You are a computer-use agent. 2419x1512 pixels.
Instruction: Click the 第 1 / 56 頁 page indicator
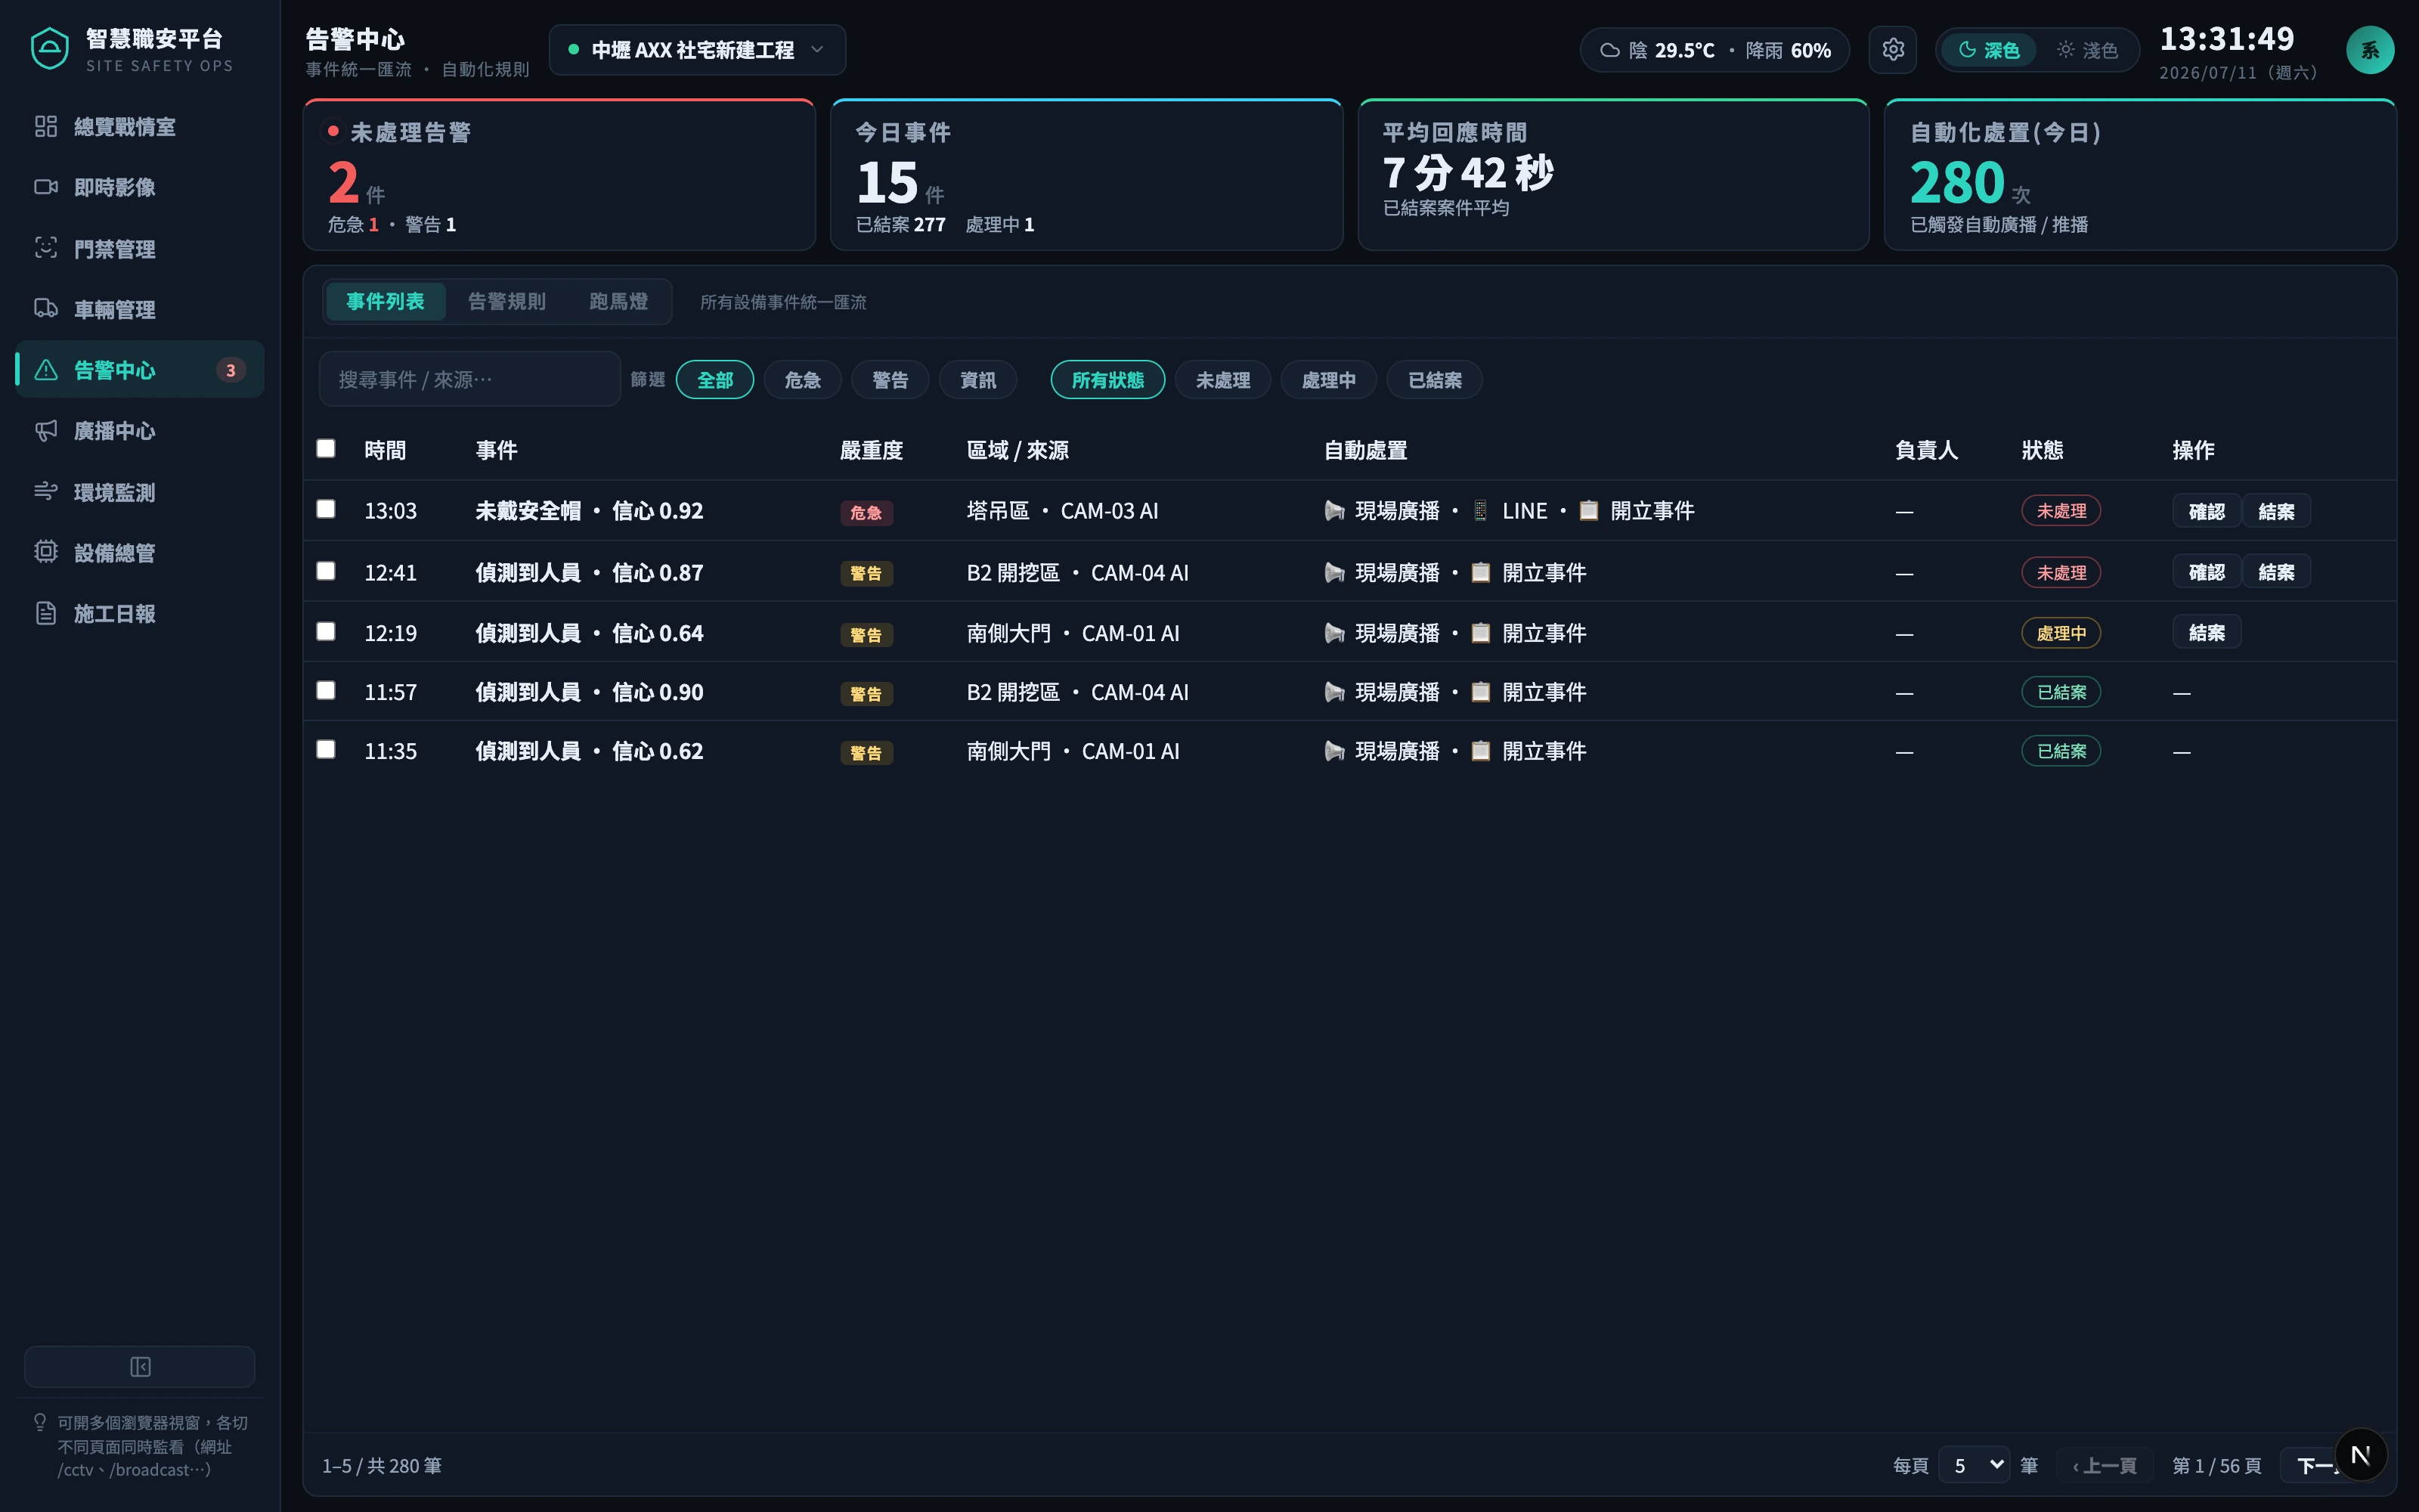tap(2216, 1465)
